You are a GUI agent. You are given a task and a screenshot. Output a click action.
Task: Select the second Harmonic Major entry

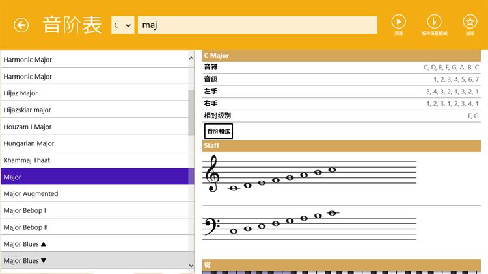pyautogui.click(x=94, y=76)
